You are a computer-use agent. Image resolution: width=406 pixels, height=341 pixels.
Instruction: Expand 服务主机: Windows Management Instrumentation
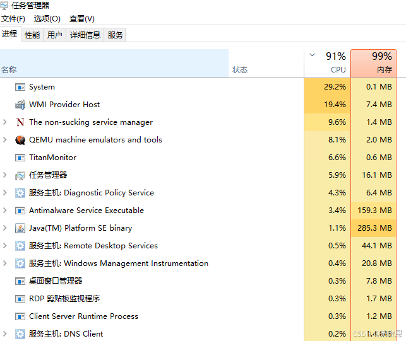[4, 263]
